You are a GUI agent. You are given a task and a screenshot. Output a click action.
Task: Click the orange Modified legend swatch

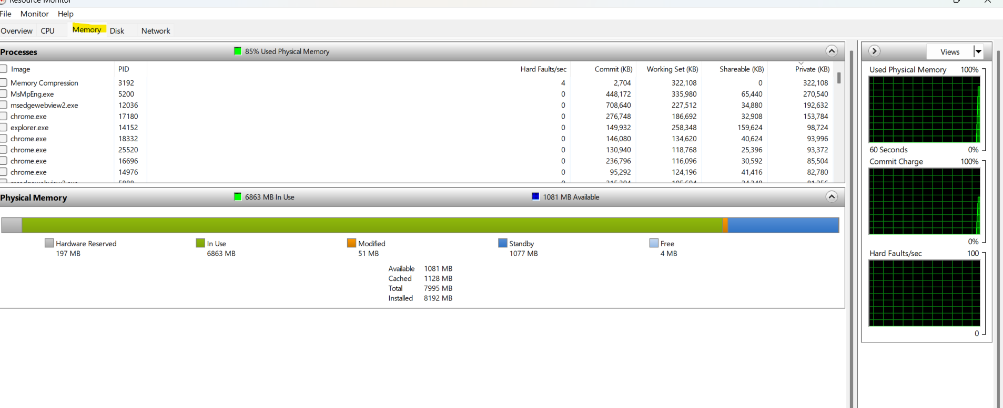coord(352,243)
